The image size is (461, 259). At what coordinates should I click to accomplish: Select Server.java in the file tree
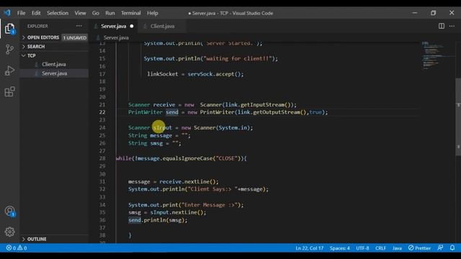55,73
